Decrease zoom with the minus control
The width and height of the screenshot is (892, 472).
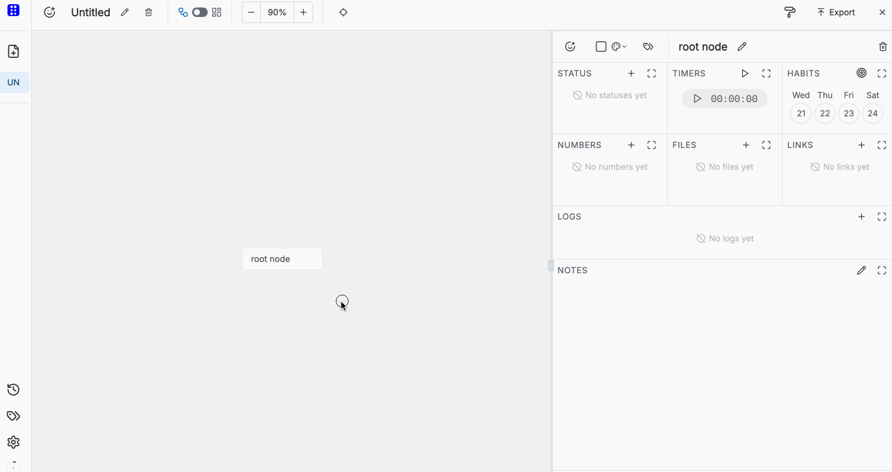tap(251, 12)
